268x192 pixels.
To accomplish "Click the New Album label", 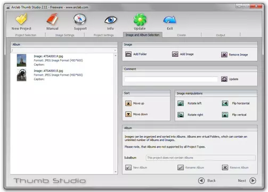I will [140, 167].
